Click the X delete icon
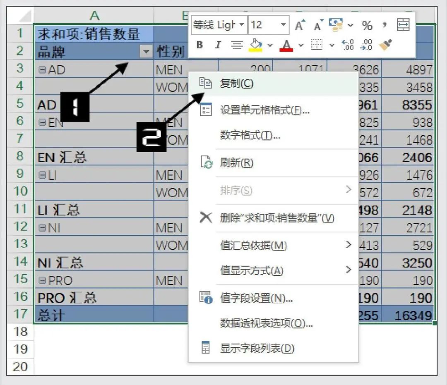Screen dimensions: 447x385 [x=206, y=218]
